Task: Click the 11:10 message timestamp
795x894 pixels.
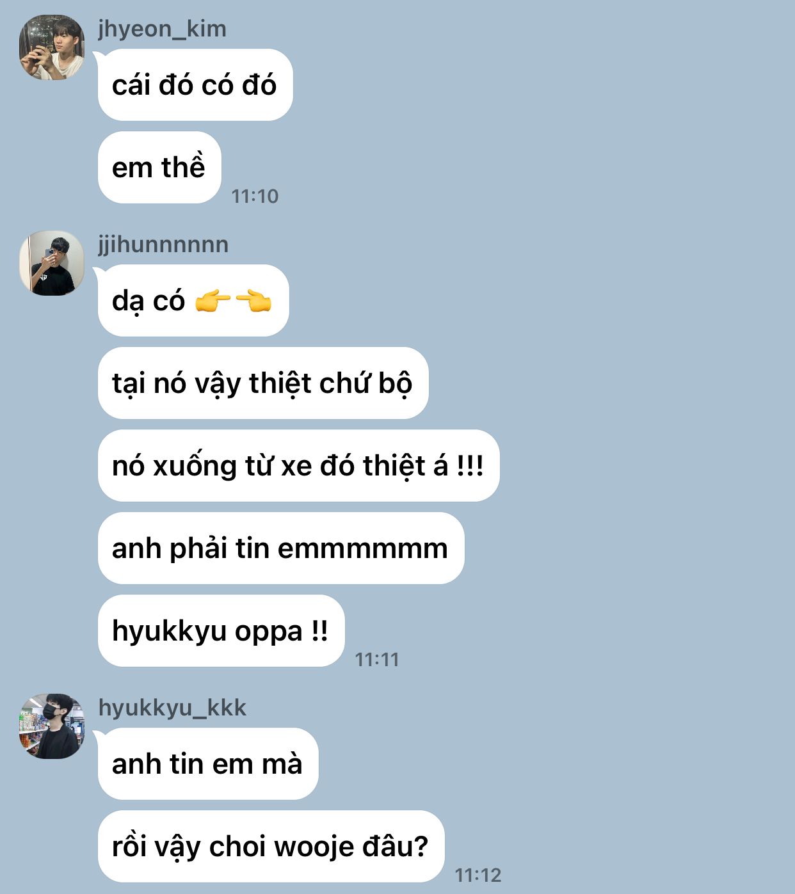Action: 255,196
